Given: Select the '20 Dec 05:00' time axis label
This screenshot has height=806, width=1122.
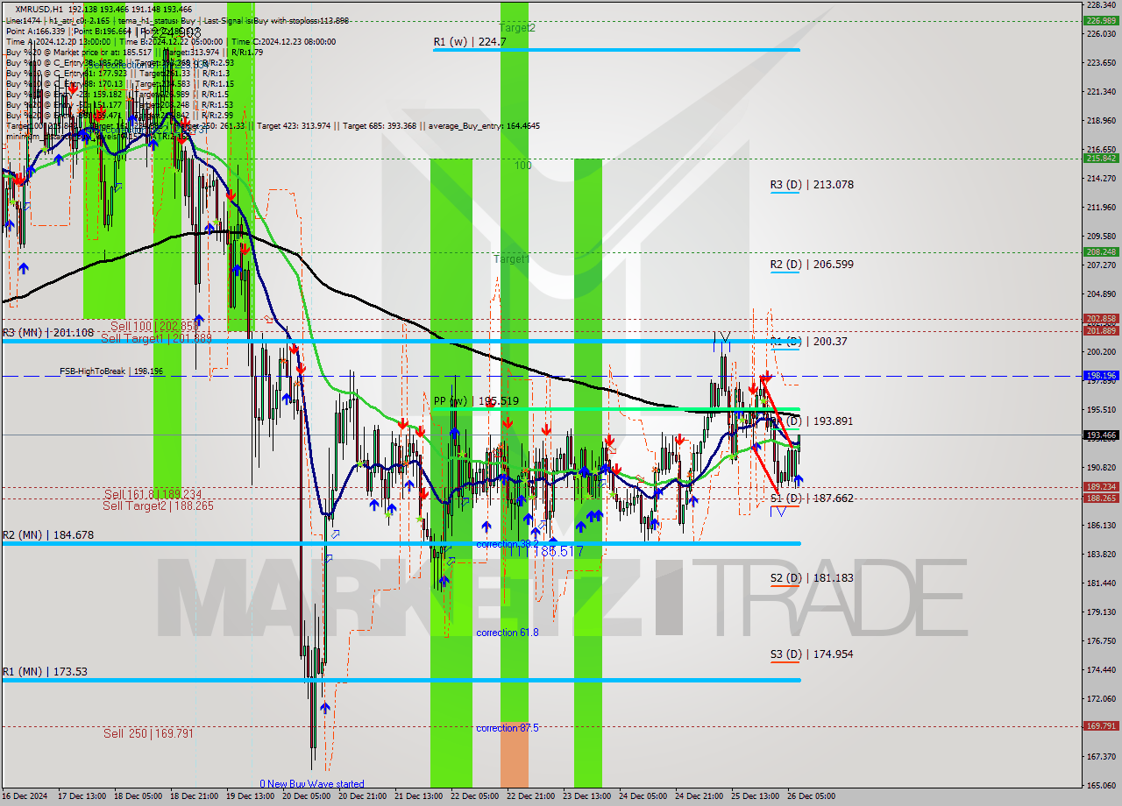Looking at the screenshot, I should [308, 796].
